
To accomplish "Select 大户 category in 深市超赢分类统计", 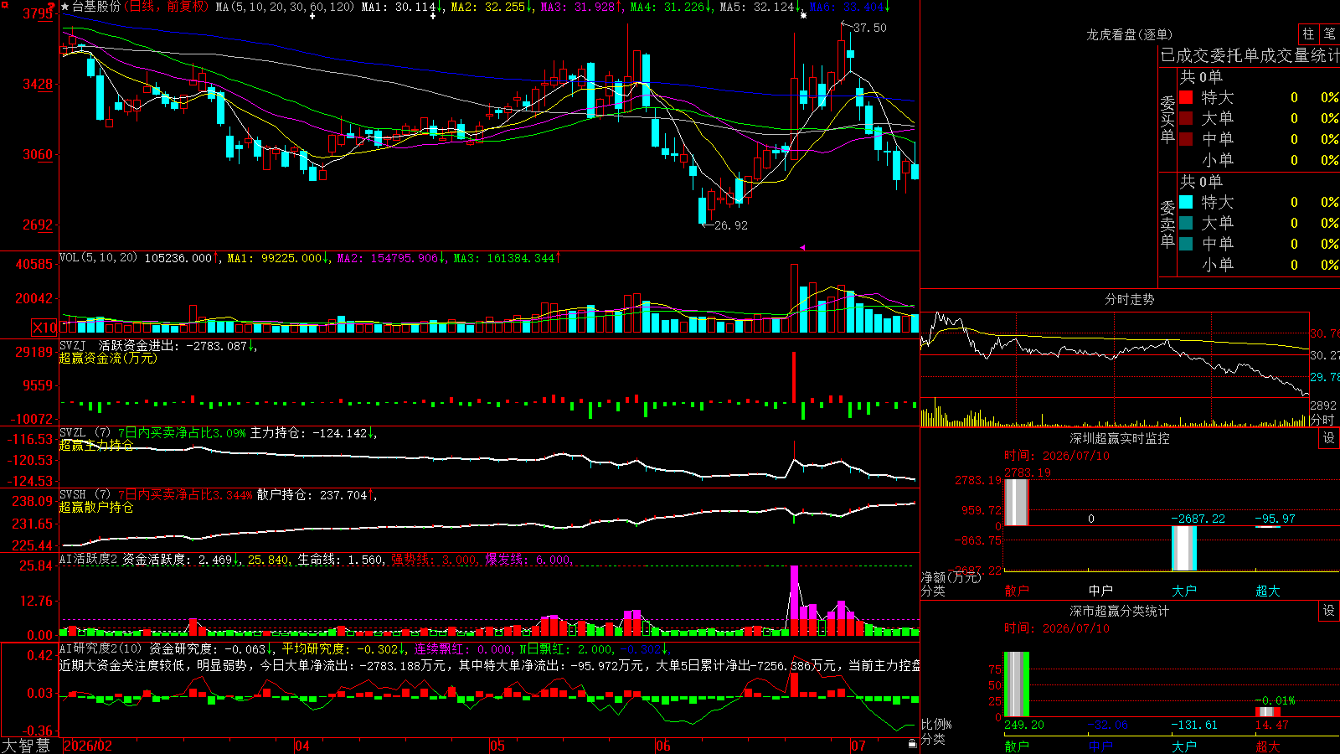I will 1184,746.
